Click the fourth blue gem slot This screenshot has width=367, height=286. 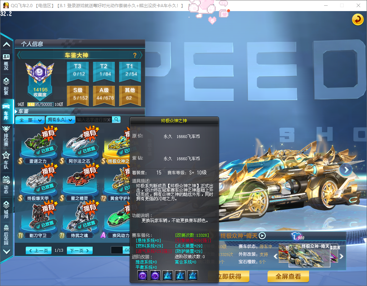coord(180,276)
